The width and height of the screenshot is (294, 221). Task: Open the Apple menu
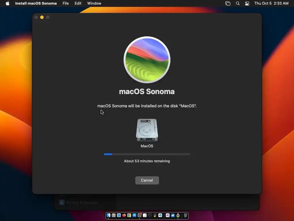(x=7, y=3)
